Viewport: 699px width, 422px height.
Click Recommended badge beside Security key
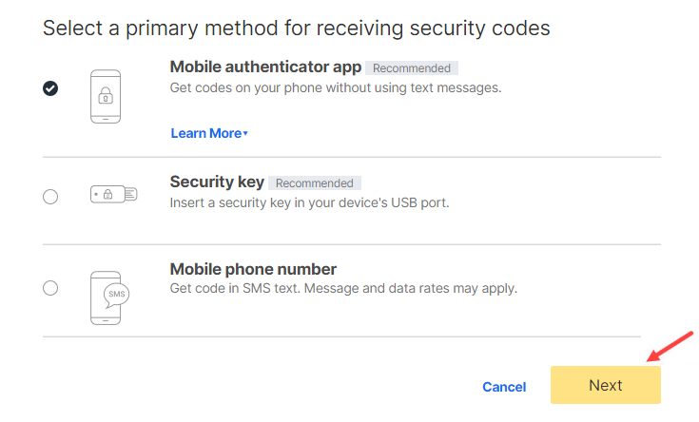tap(314, 183)
